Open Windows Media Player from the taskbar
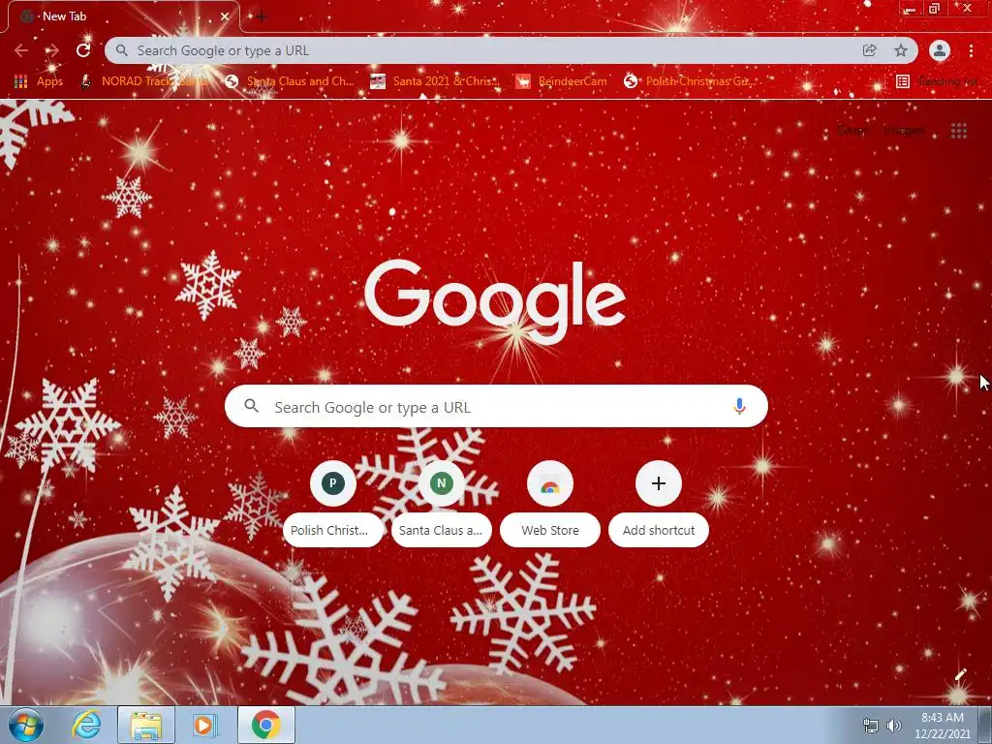This screenshot has height=744, width=992. (205, 725)
